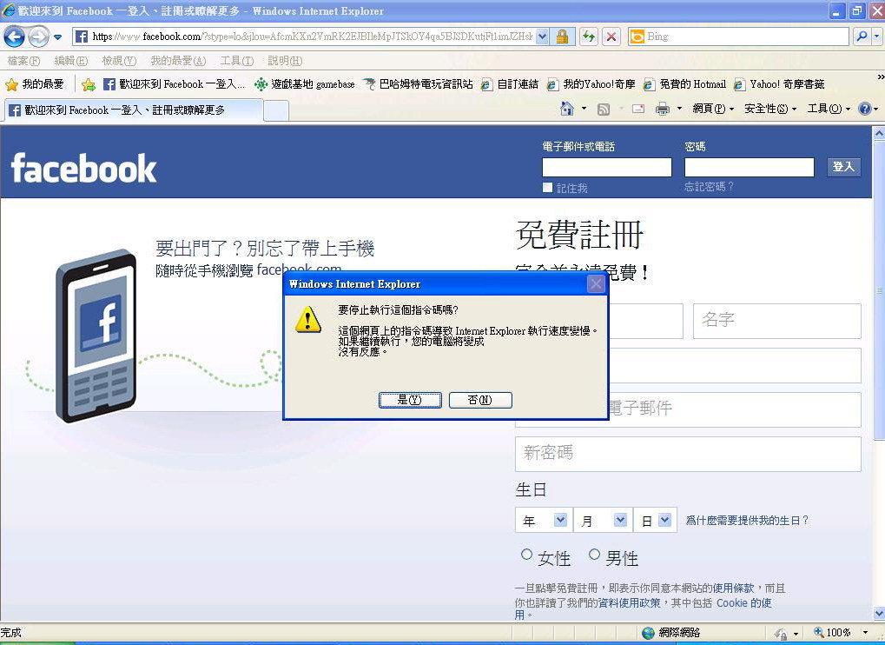Select the Facebook welcome page tab

click(x=133, y=110)
